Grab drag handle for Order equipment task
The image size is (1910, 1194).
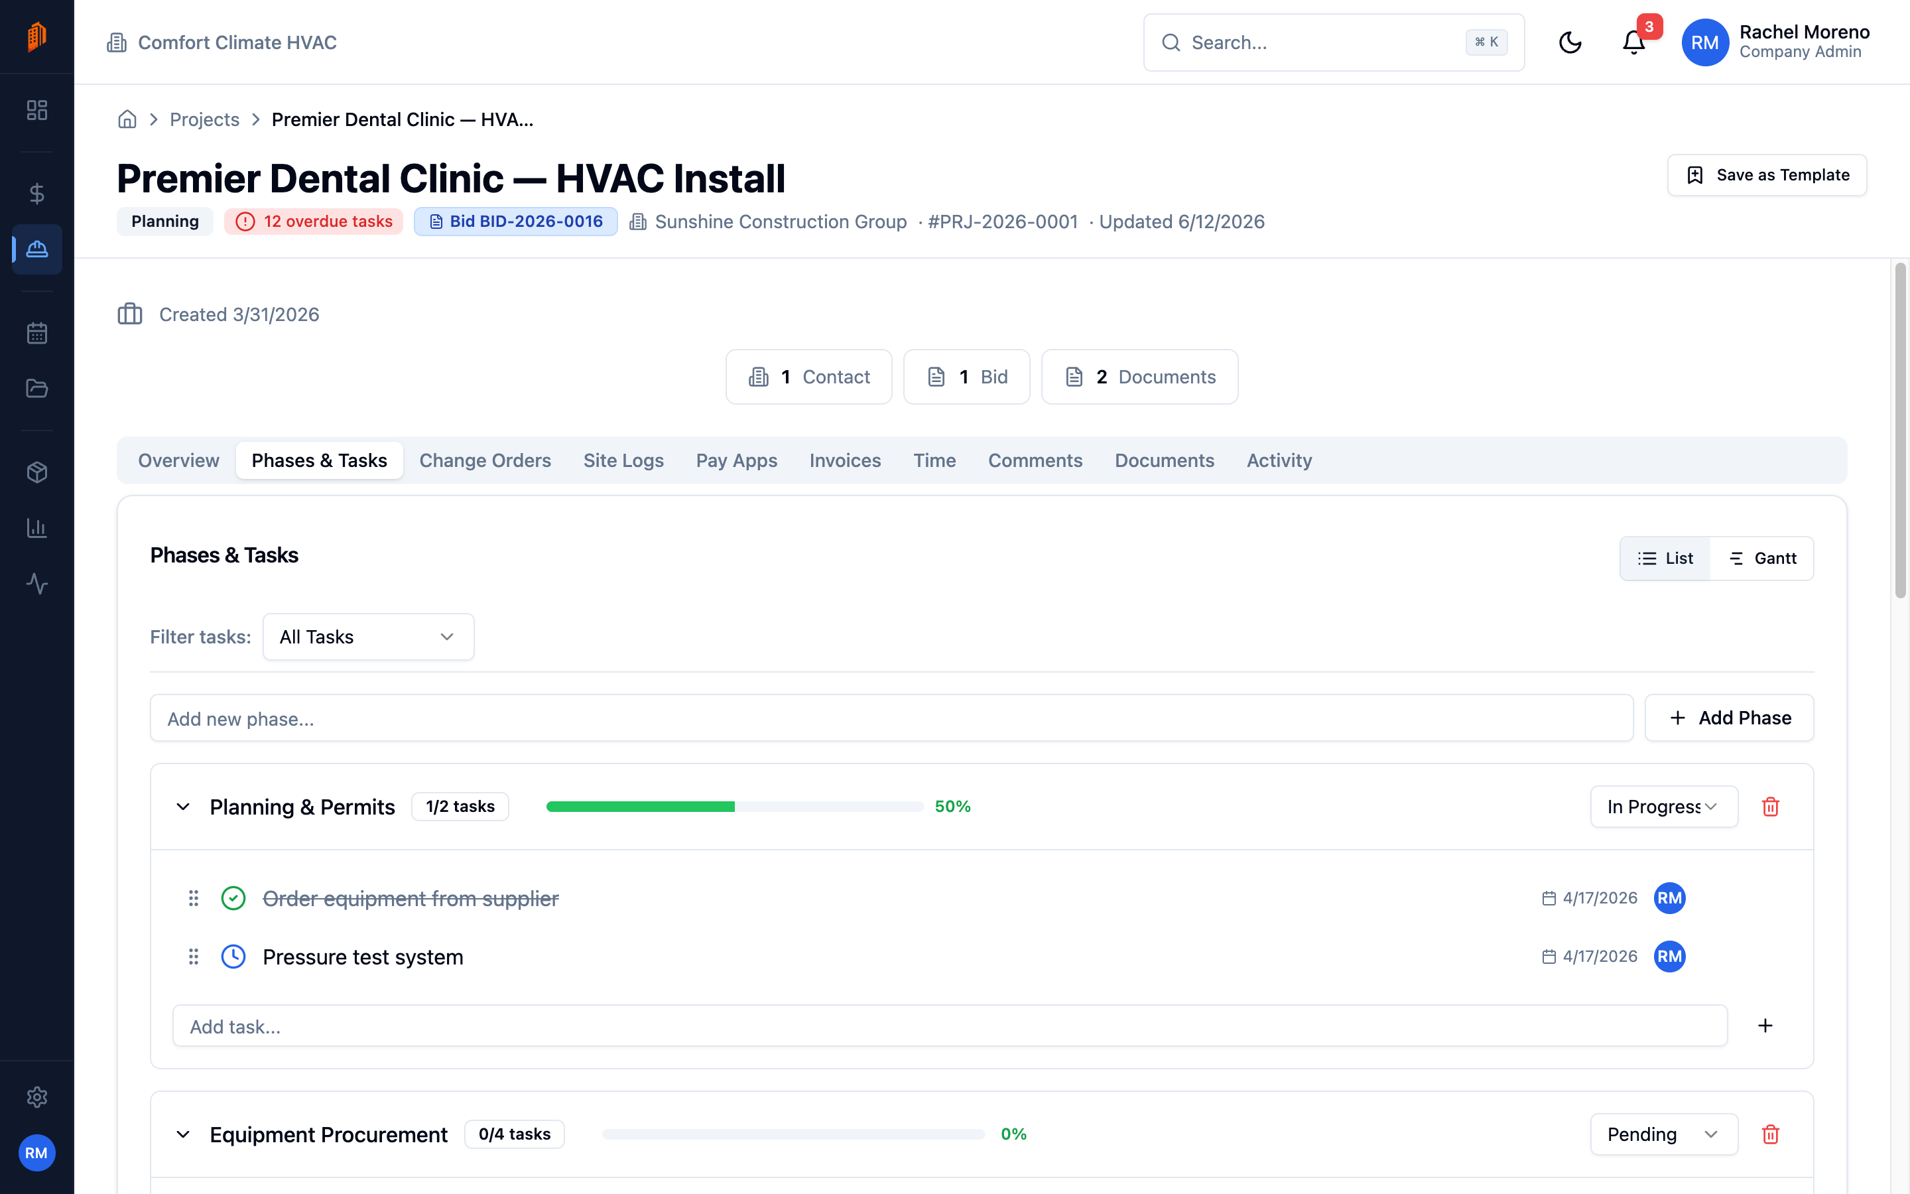pos(194,898)
